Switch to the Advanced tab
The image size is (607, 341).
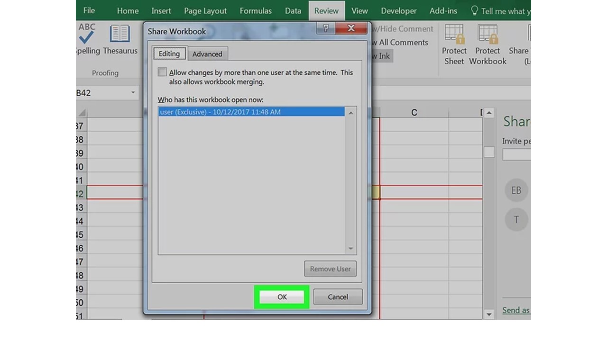click(207, 54)
